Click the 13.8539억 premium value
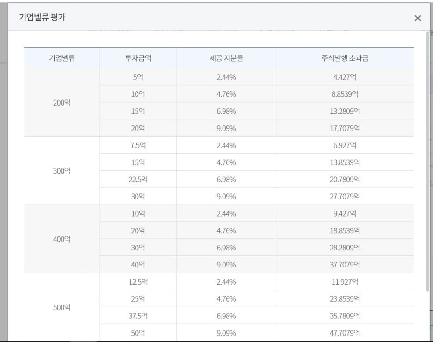This screenshot has height=342, width=433. coord(345,162)
